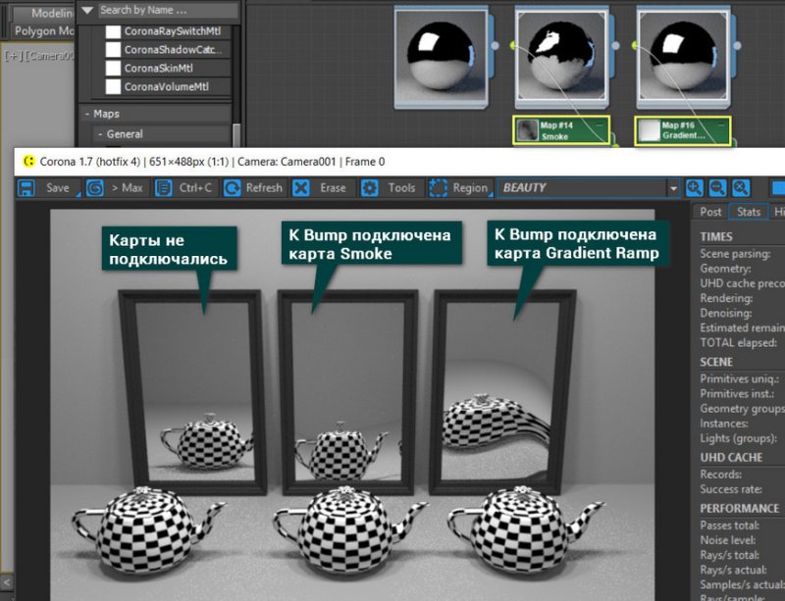Erase the current render
785x601 pixels.
[x=322, y=187]
